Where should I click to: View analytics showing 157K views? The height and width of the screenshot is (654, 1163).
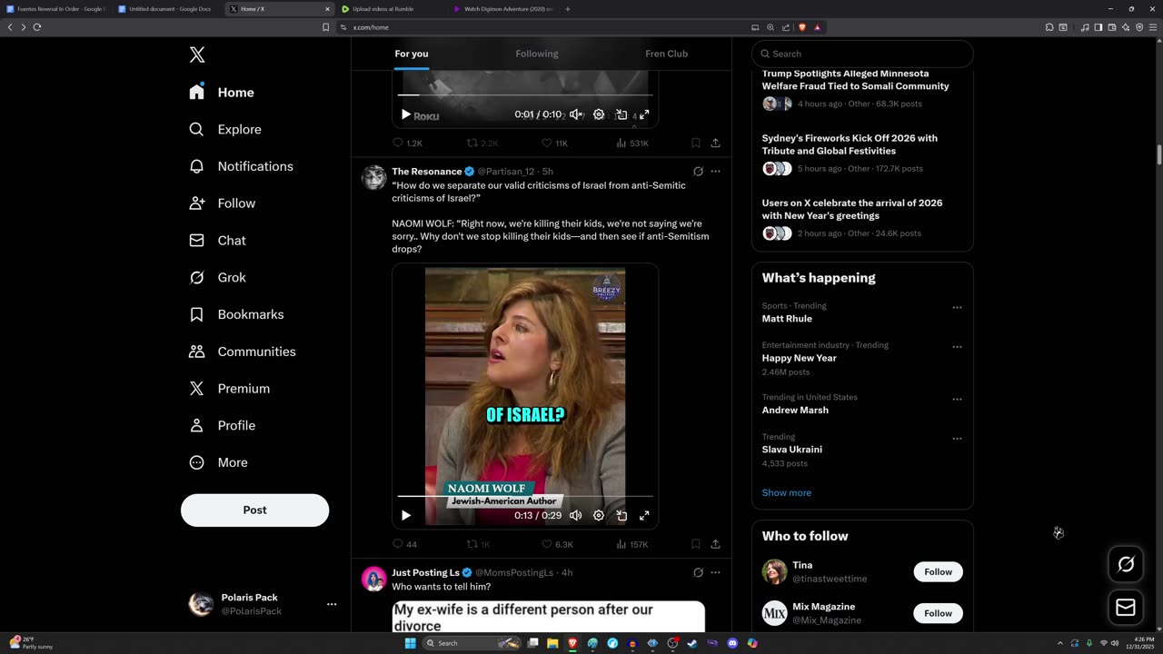tap(632, 544)
